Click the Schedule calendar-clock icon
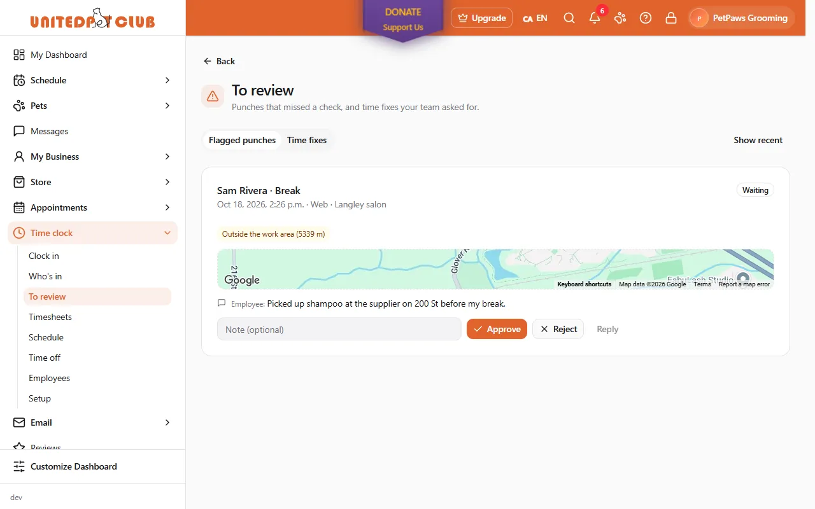 [19, 80]
